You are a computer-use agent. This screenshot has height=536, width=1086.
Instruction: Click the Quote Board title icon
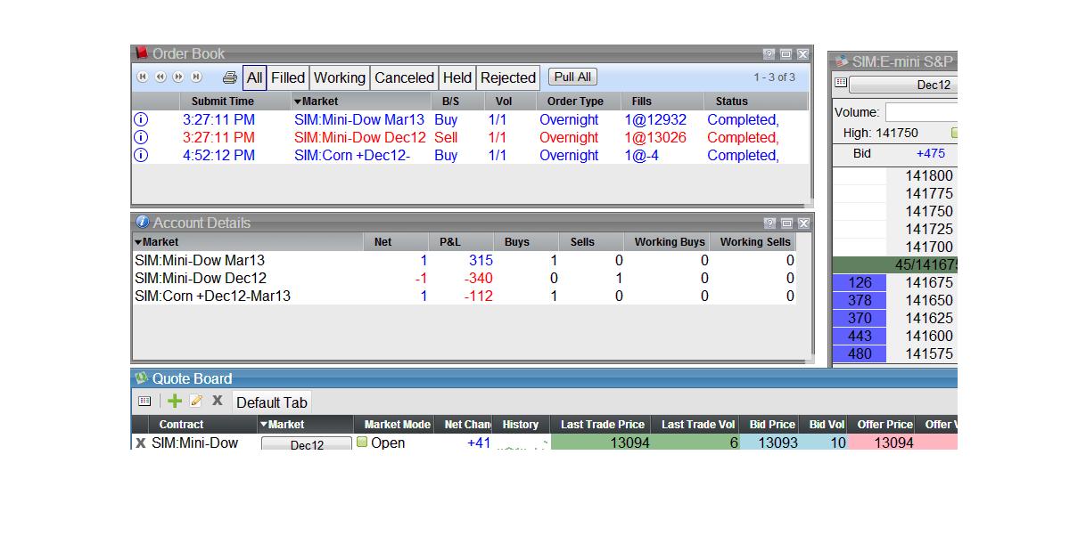coord(141,378)
